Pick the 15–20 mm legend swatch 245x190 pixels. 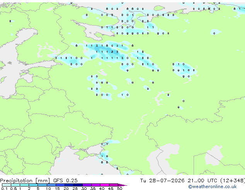pyautogui.click(x=60, y=185)
